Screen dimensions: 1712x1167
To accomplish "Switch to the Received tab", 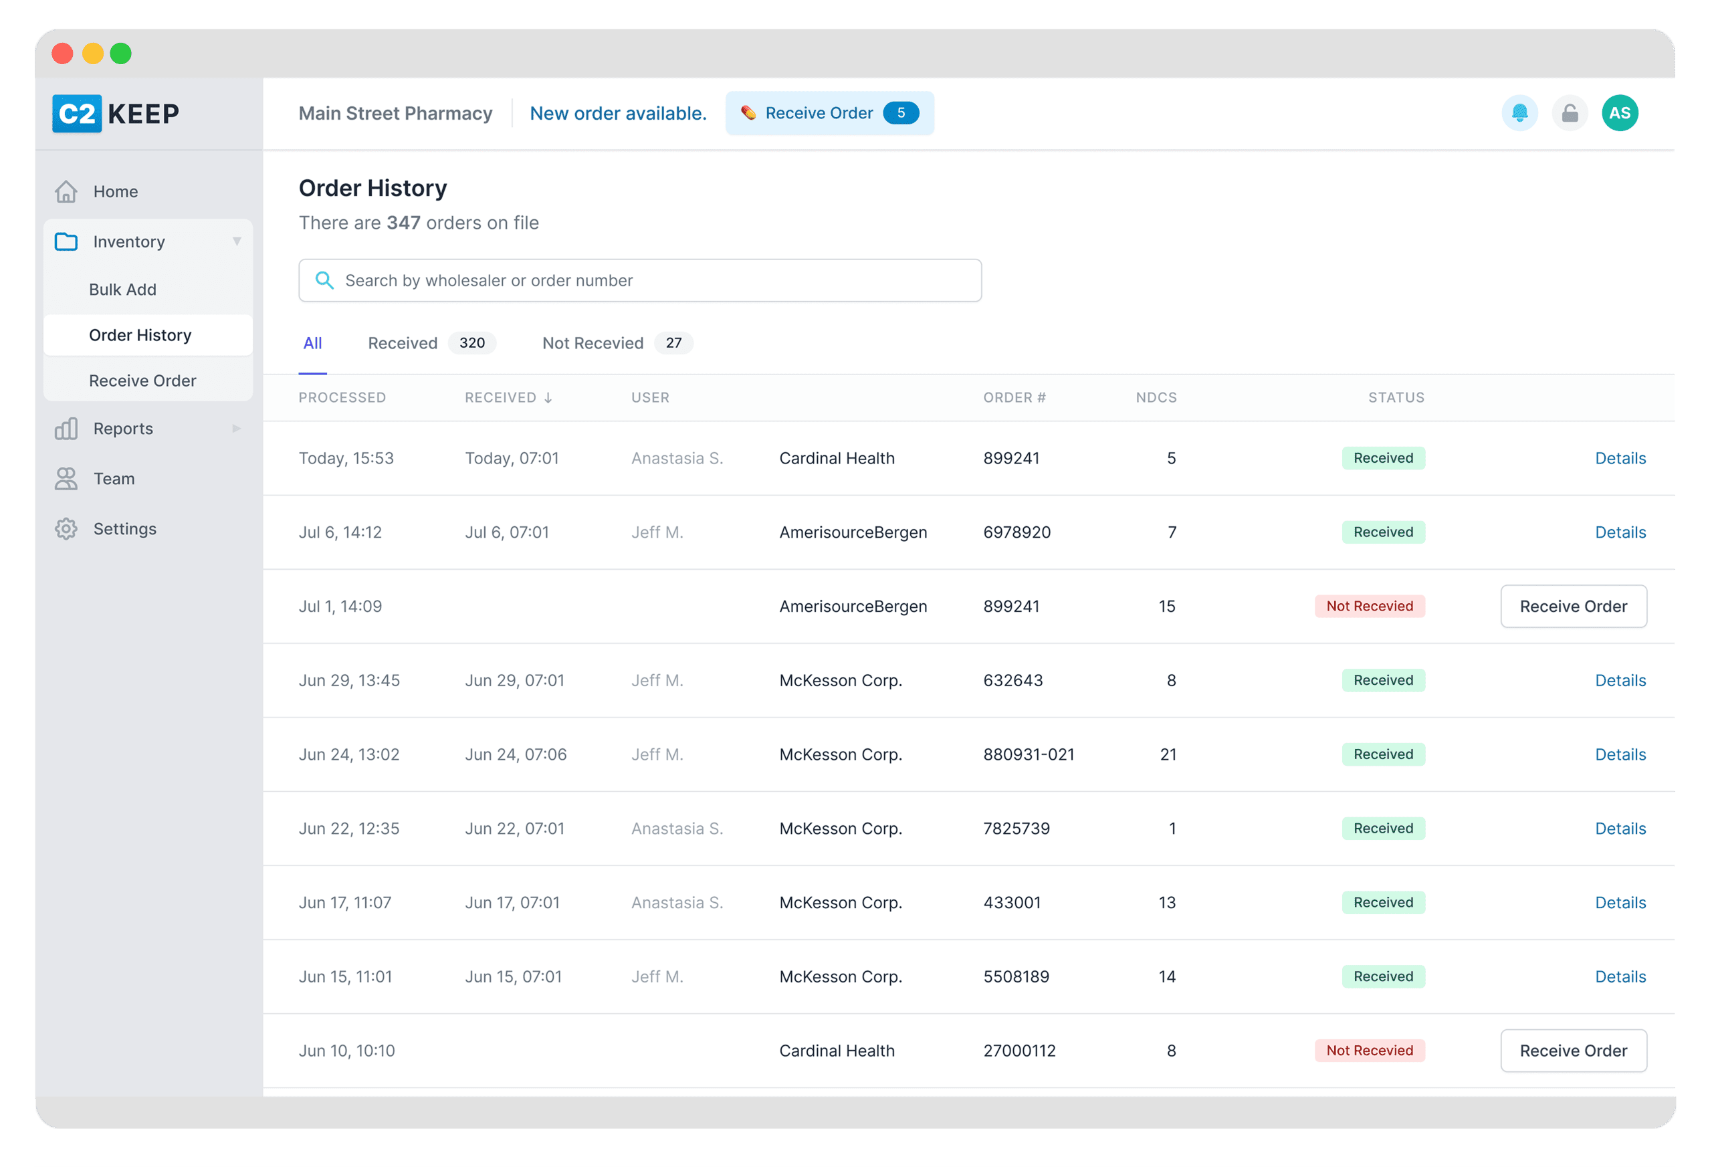I will 432,343.
